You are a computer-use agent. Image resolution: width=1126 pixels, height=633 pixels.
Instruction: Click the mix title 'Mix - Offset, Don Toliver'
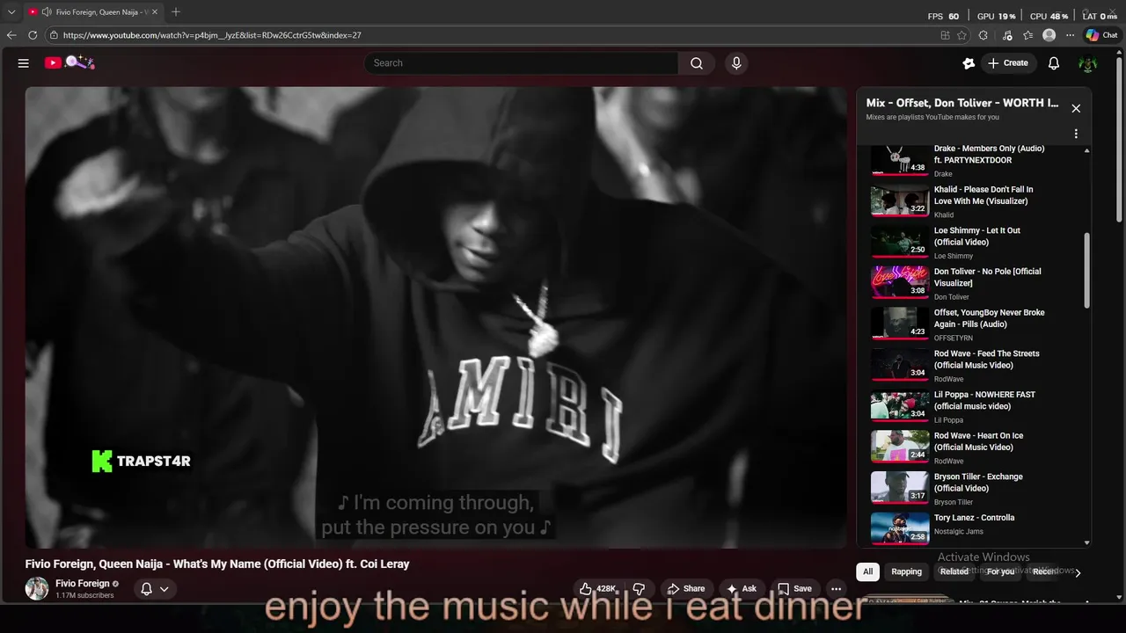coord(962,103)
